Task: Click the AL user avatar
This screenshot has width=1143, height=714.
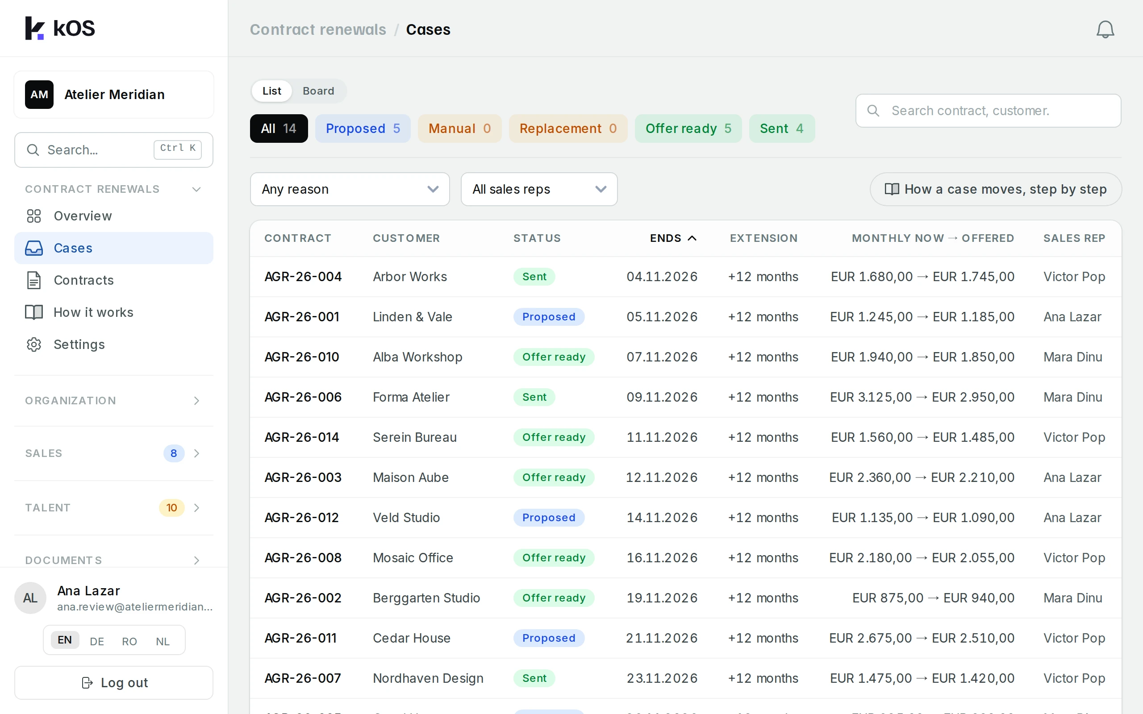Action: click(30, 598)
